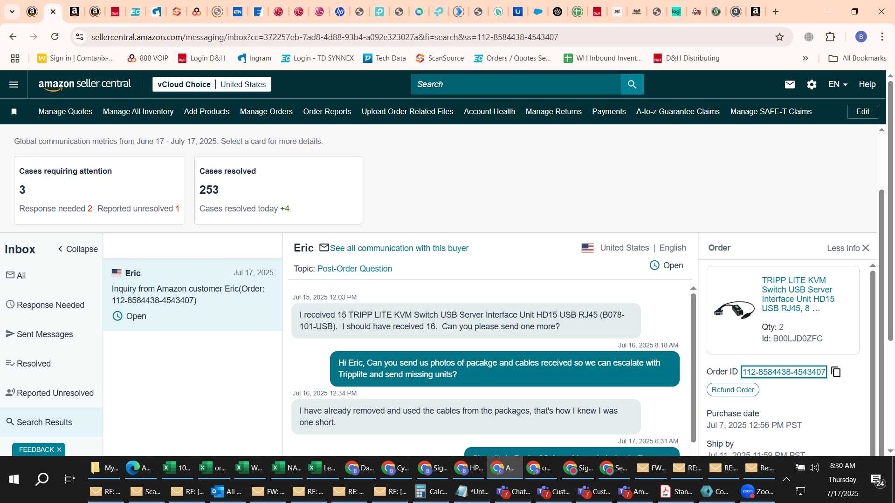Image resolution: width=895 pixels, height=503 pixels.
Task: Show more bookmarks with the chevron
Action: coord(805,58)
